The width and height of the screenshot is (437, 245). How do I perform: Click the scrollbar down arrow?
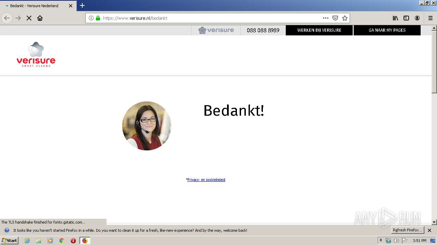pos(434,222)
